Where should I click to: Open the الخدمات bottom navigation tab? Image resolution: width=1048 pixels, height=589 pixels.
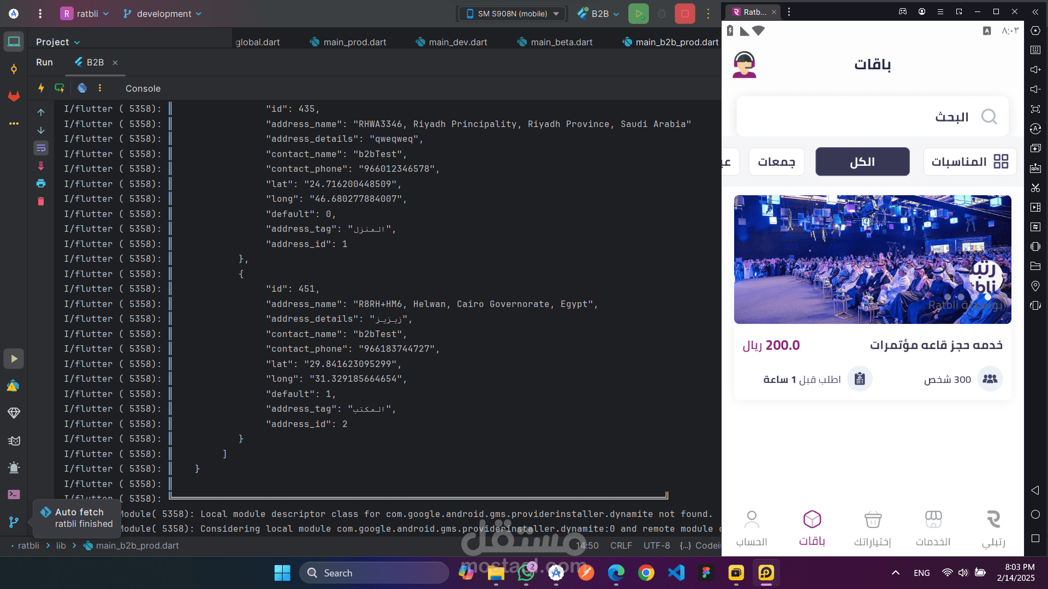pyautogui.click(x=933, y=527)
